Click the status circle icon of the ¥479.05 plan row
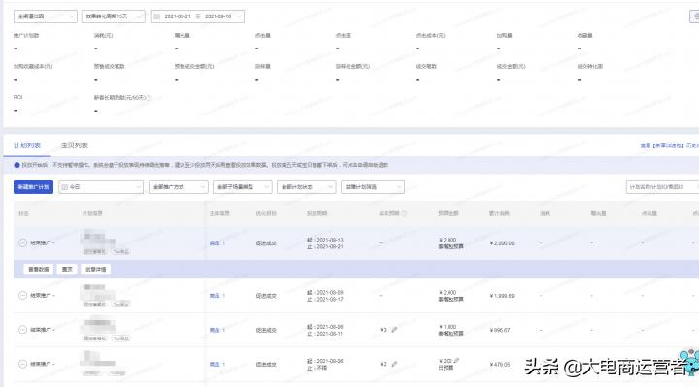Viewport: 699px width, 387px height. pyautogui.click(x=22, y=364)
